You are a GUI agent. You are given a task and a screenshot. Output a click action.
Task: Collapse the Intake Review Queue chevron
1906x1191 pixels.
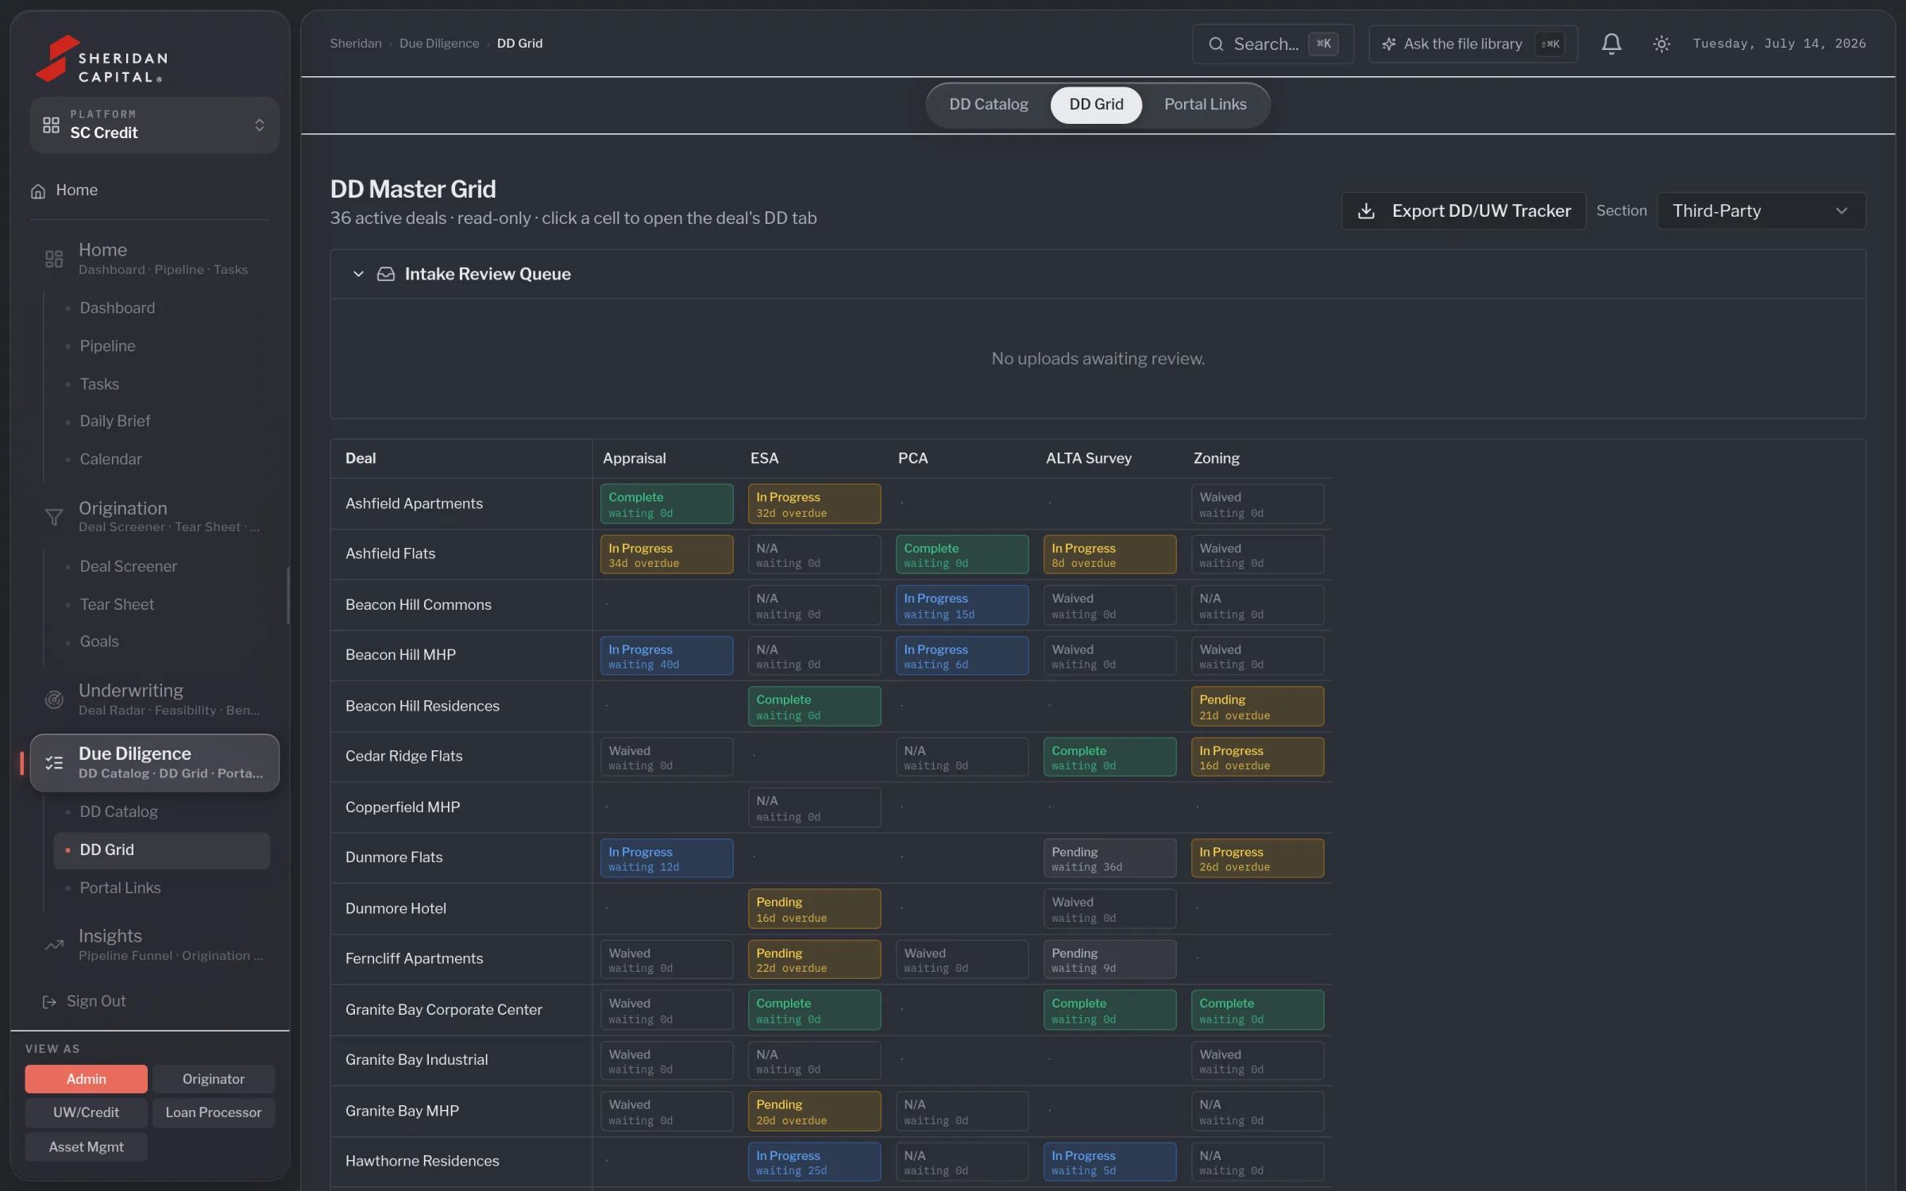[x=358, y=274]
